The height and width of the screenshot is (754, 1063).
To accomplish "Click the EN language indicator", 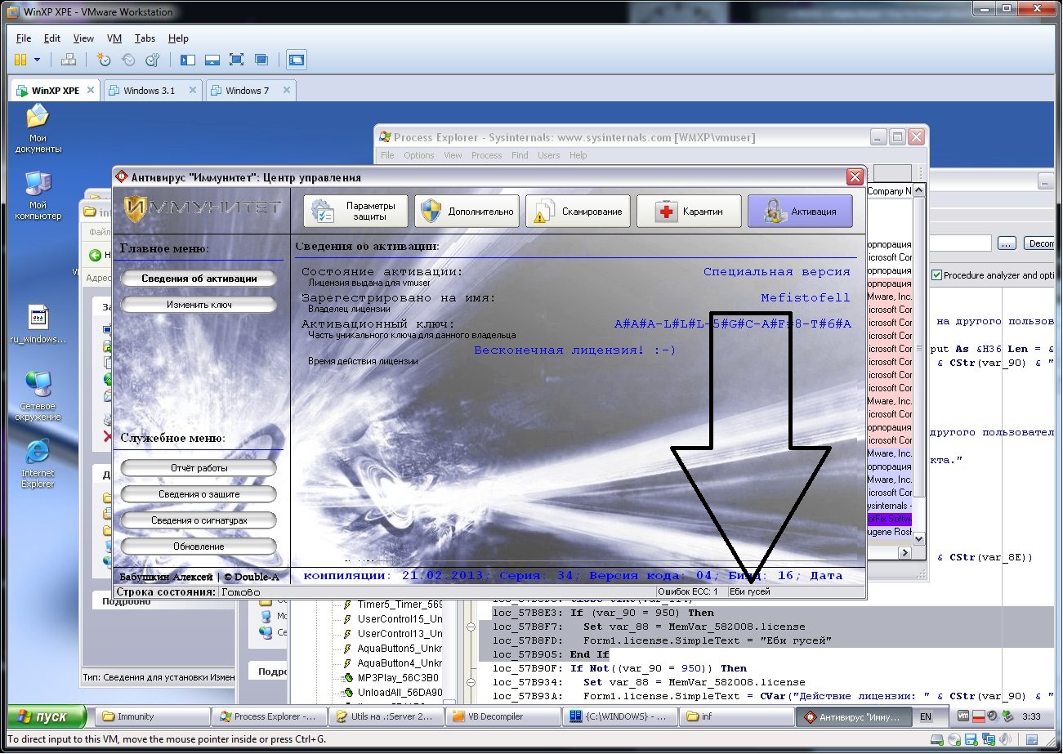I will point(926,716).
